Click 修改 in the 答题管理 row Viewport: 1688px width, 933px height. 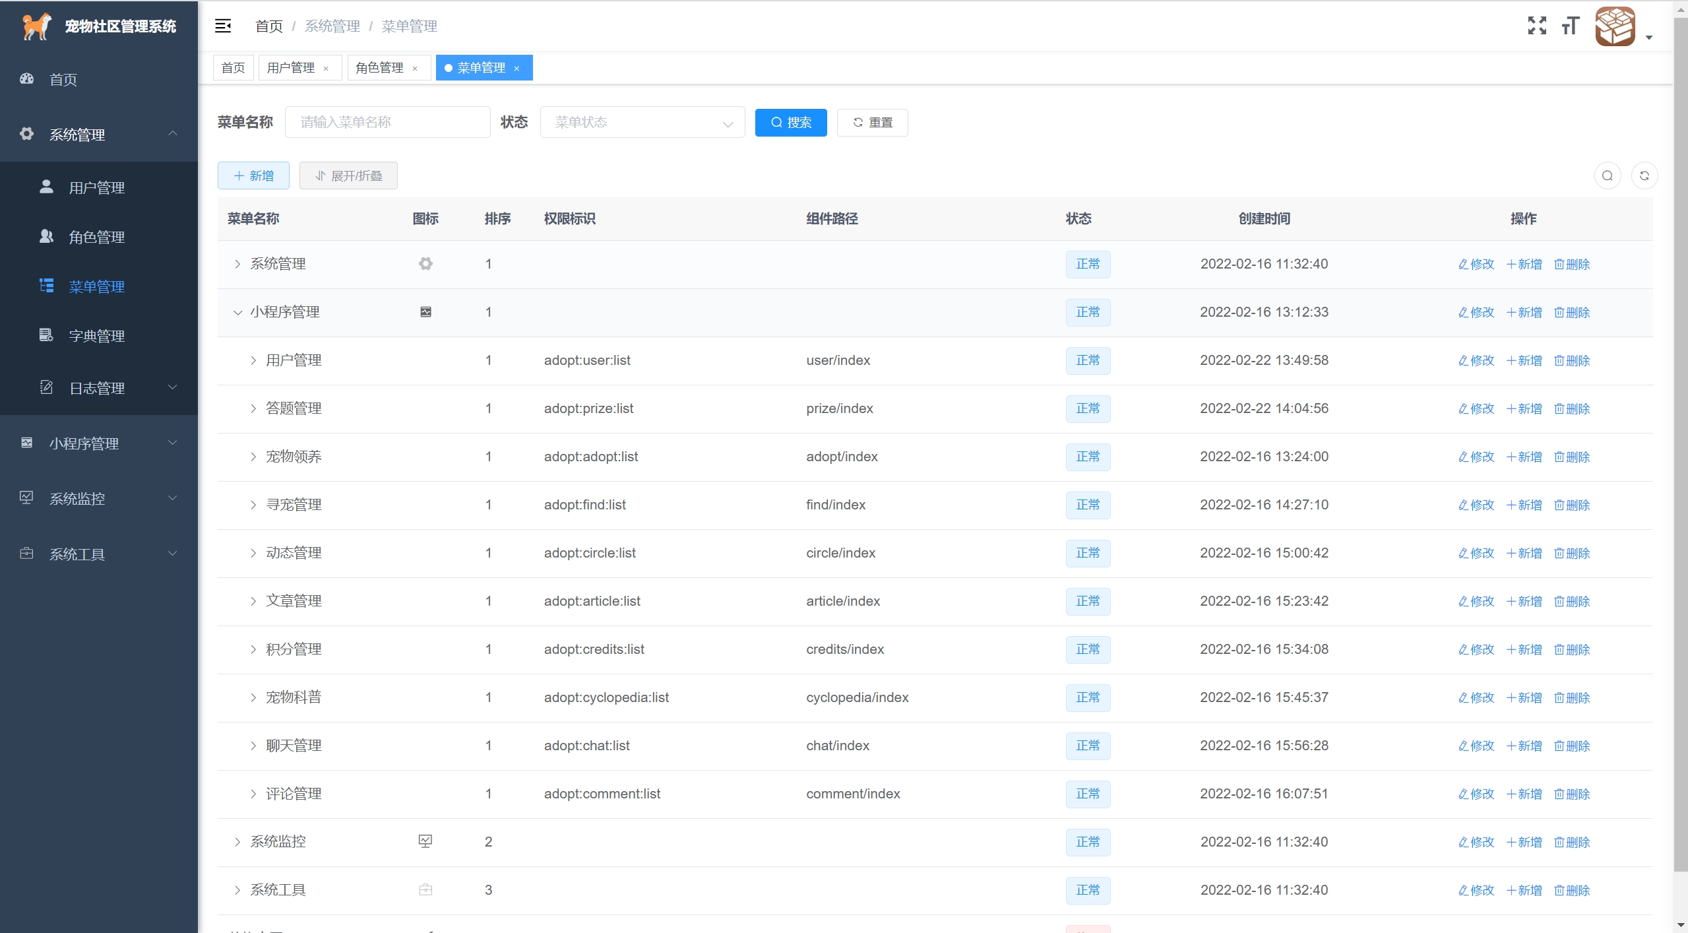pos(1476,408)
